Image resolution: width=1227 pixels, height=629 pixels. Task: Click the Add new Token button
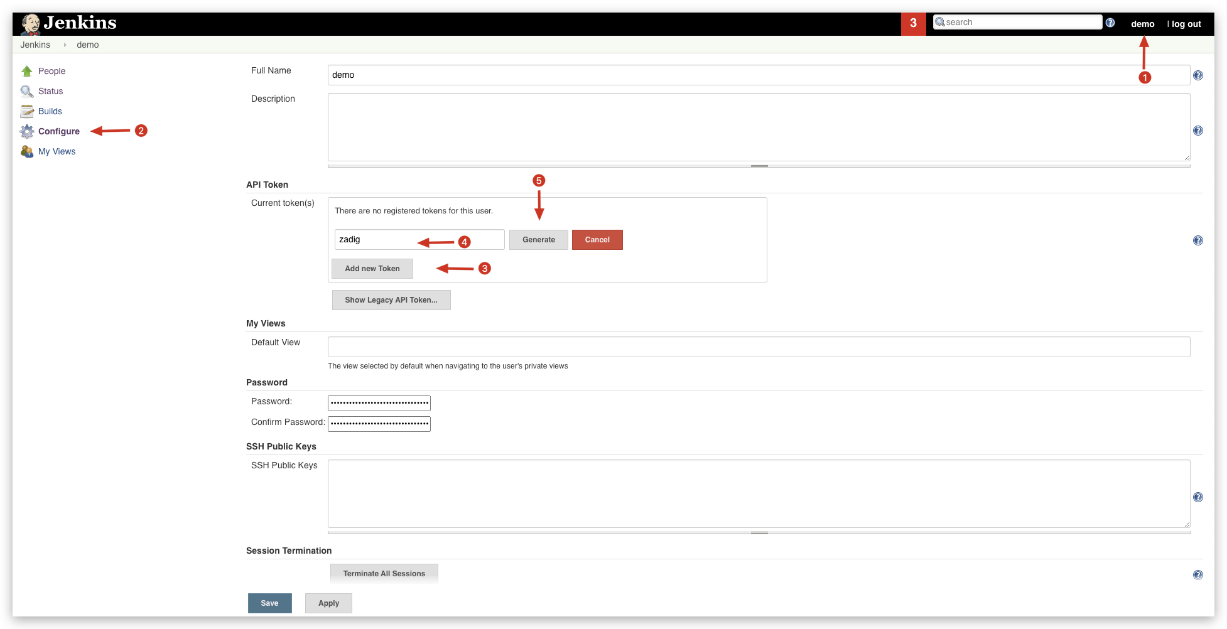tap(372, 269)
